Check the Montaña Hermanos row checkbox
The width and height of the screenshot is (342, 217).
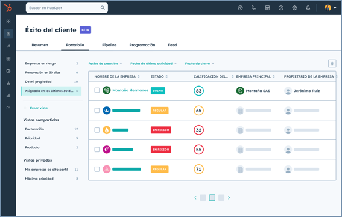pos(97,90)
